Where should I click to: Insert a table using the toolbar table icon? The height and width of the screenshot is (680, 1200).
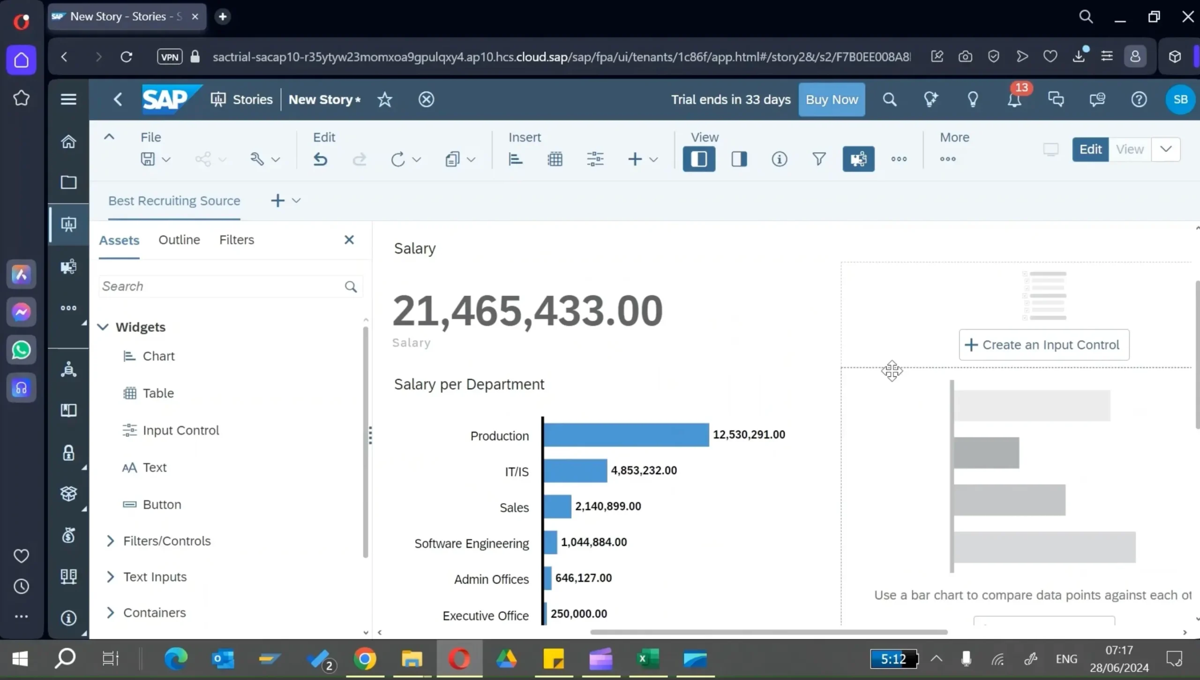point(555,159)
